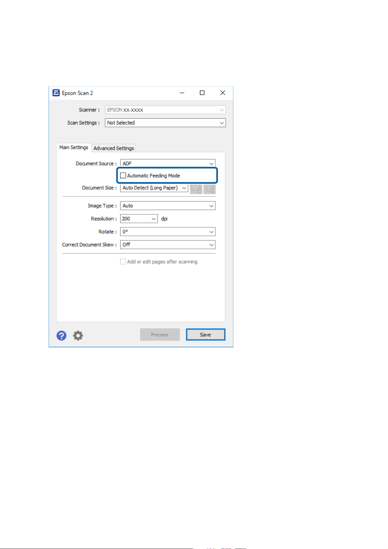Viewport: 388px width, 549px height.
Task: Click the Document Source label
Action: point(96,164)
